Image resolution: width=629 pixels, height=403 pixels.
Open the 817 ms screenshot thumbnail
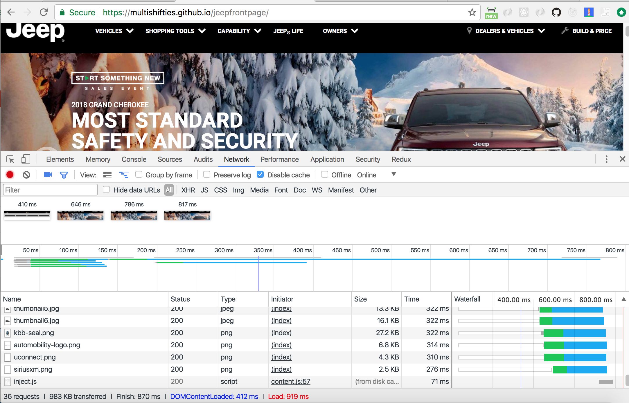tap(187, 215)
